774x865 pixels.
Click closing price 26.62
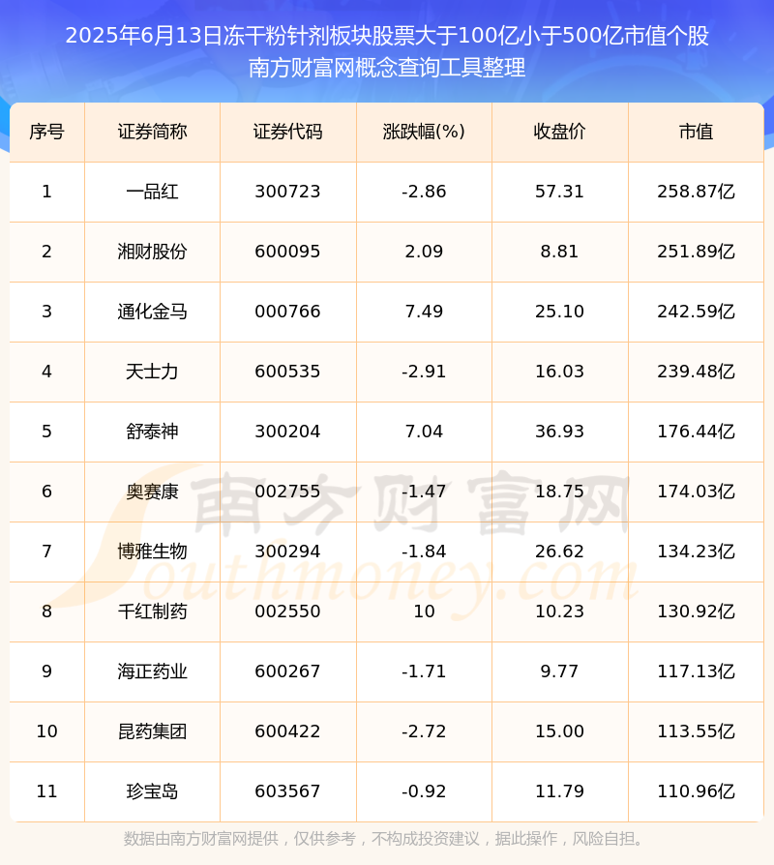(559, 552)
